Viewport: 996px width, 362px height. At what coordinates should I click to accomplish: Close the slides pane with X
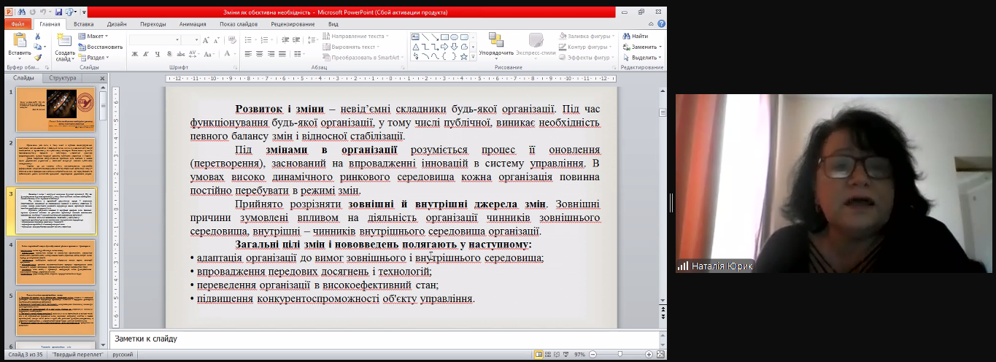102,78
